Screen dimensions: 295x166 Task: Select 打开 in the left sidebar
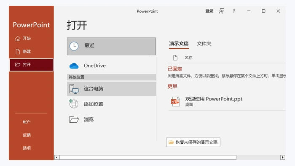click(31, 65)
